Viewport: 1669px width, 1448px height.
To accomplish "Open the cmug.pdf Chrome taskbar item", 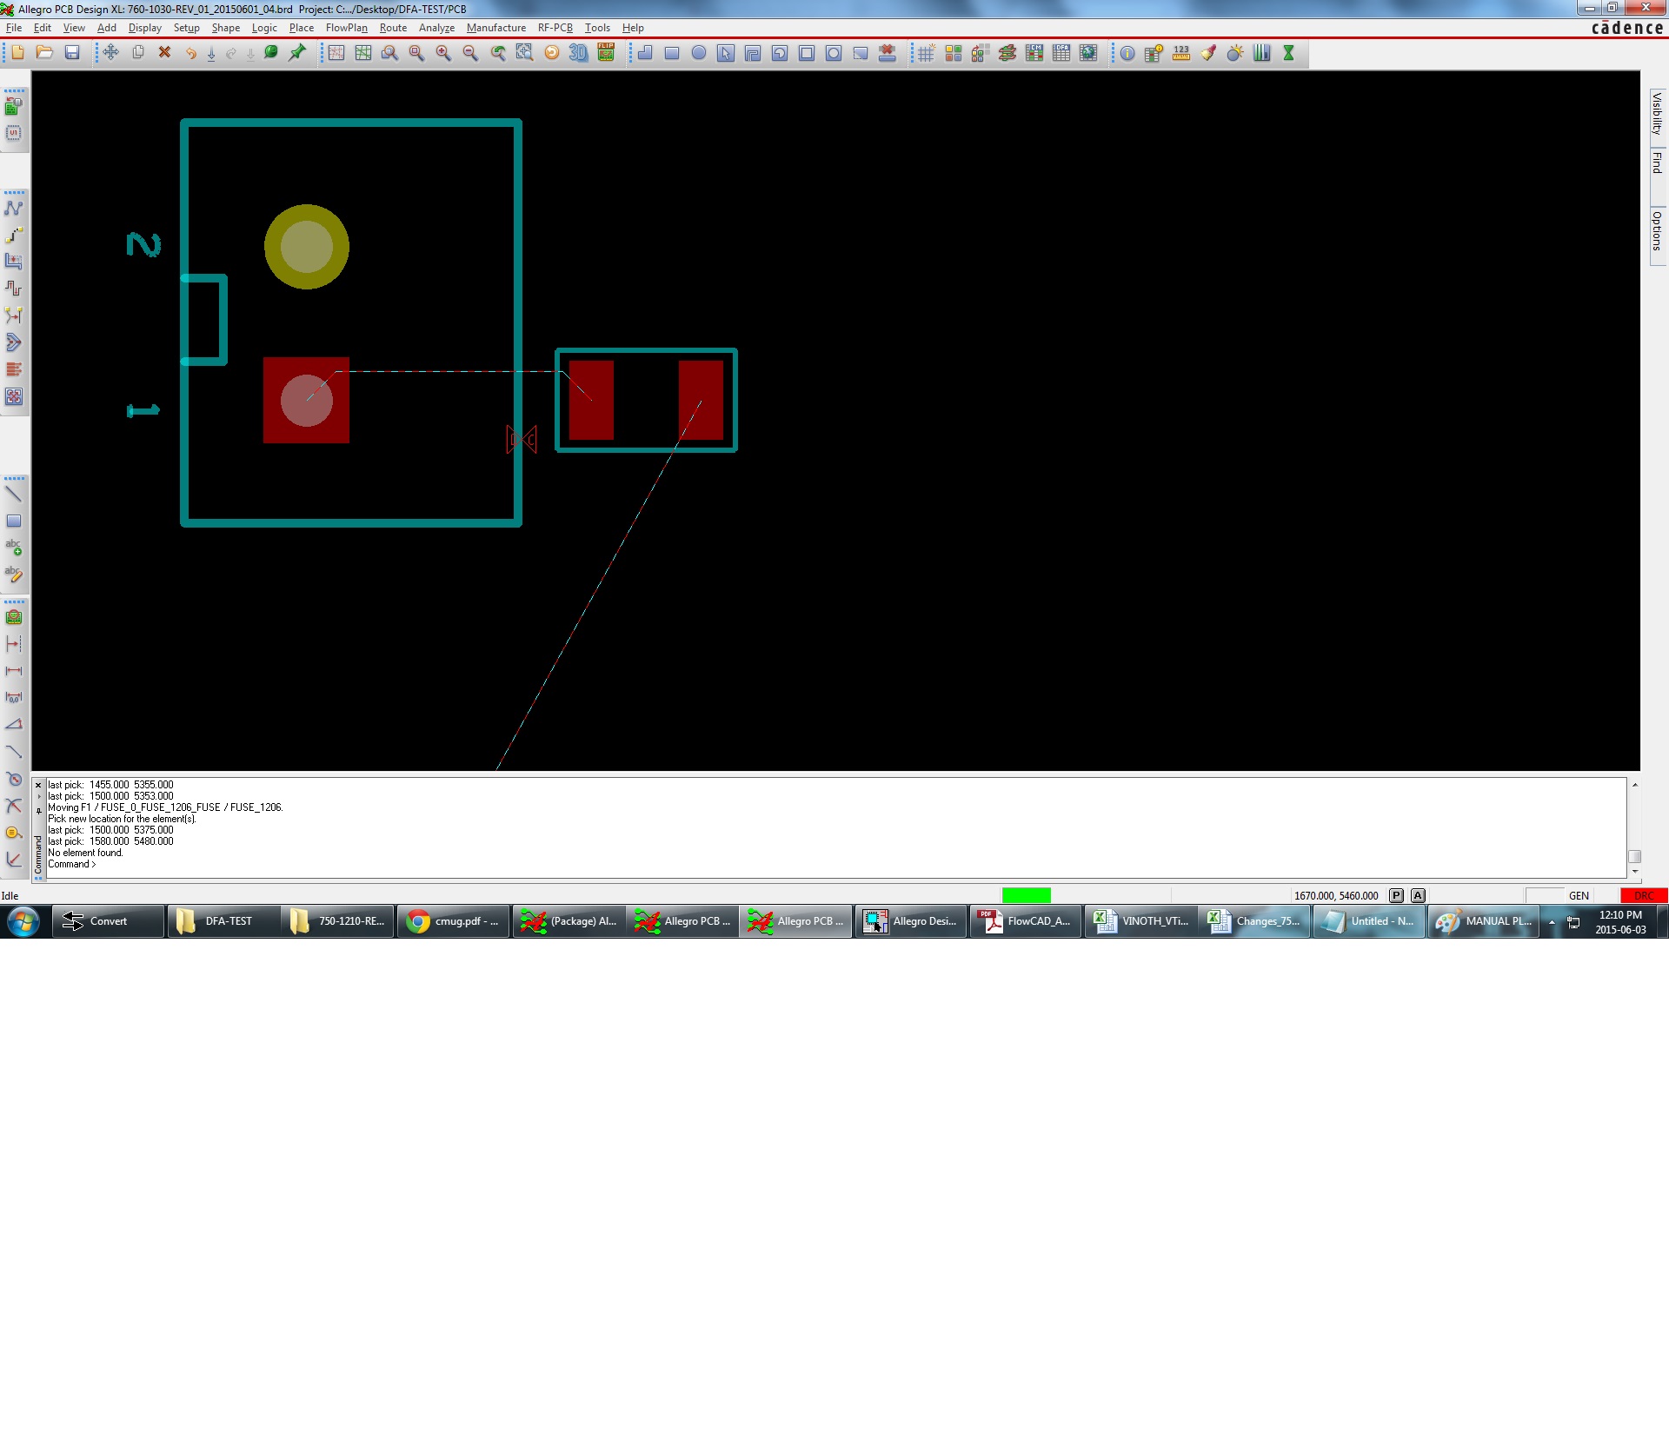I will (454, 921).
